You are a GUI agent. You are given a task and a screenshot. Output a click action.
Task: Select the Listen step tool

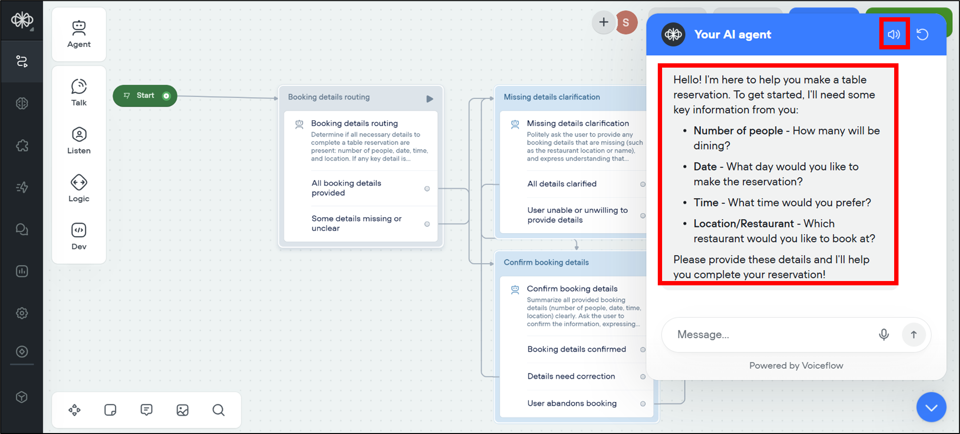[x=79, y=141]
